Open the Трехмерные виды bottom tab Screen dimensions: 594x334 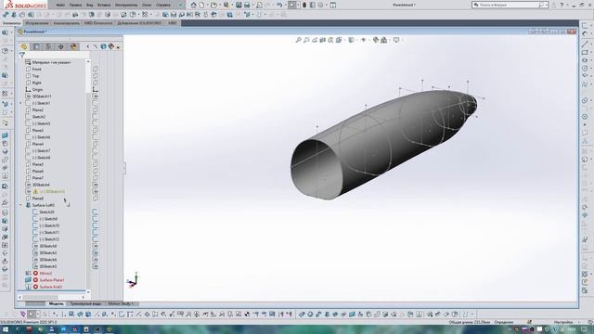coord(85,303)
